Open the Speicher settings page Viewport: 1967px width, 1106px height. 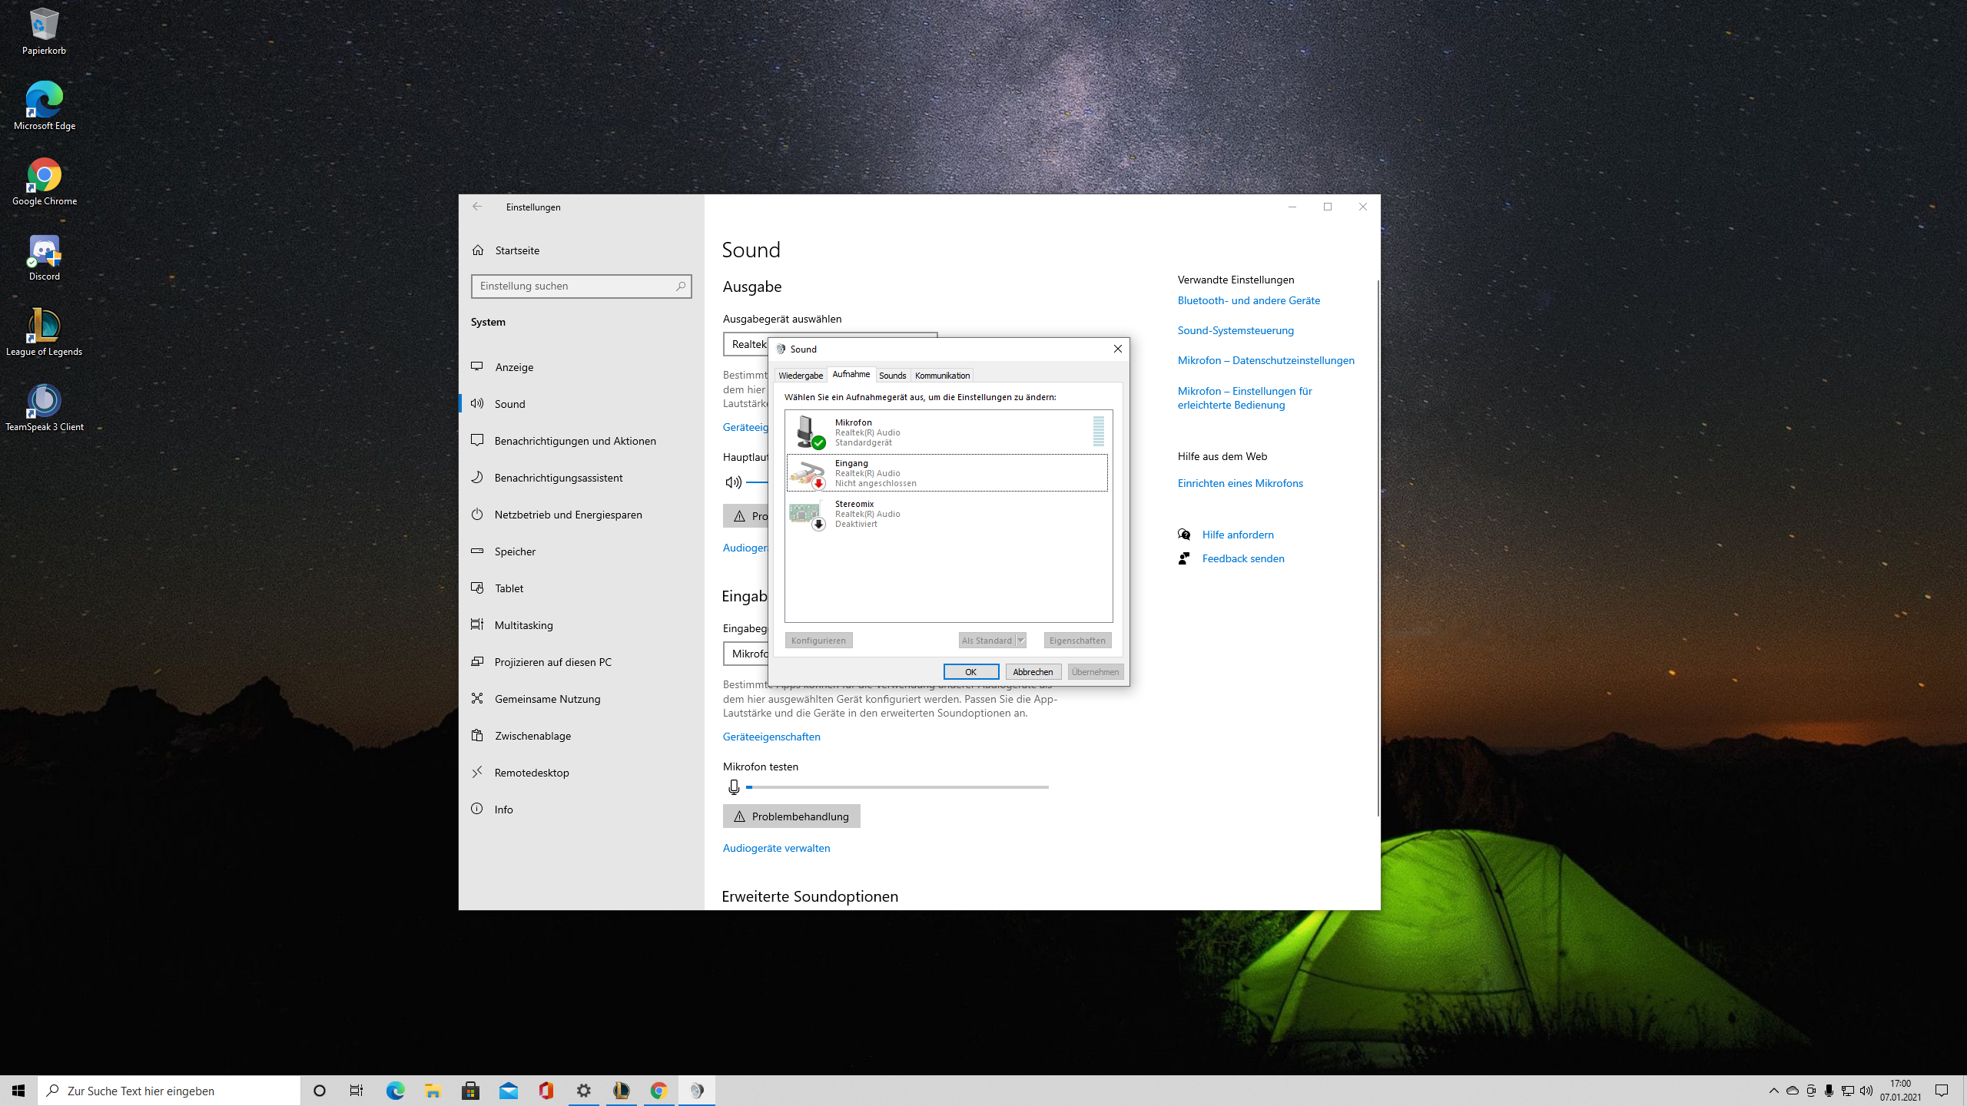tap(515, 551)
